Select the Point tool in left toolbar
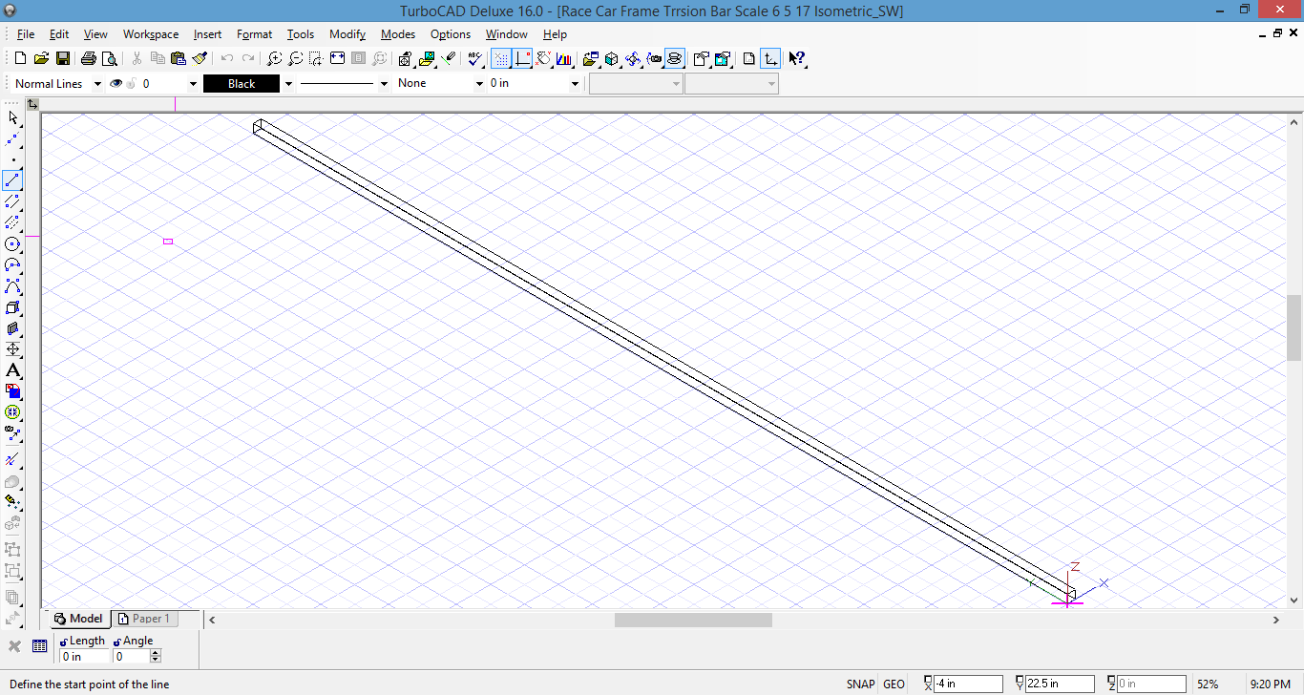 tap(12, 159)
